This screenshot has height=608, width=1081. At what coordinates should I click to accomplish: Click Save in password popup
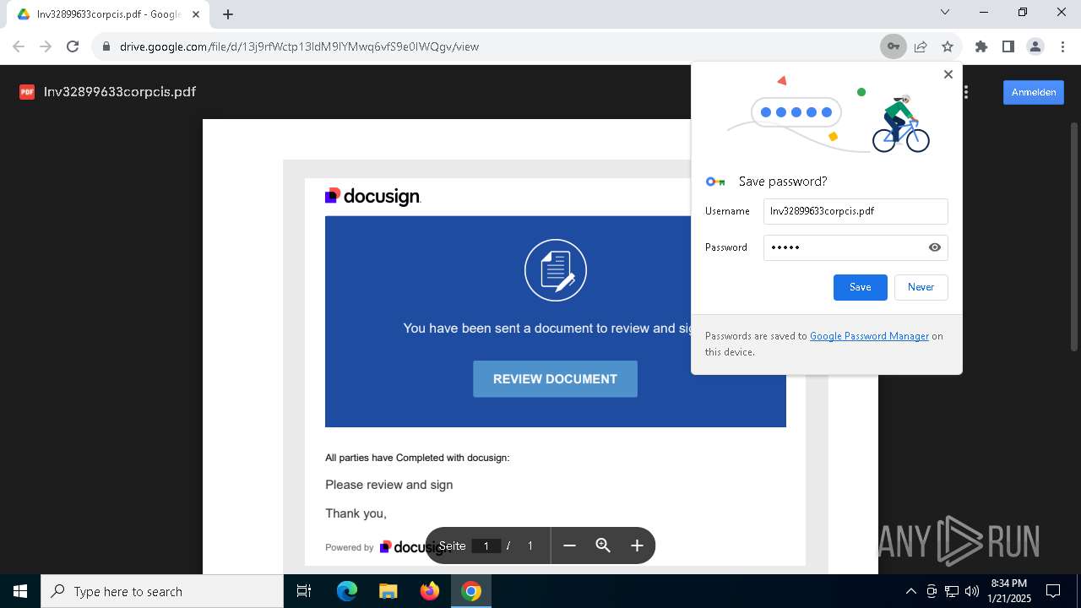pos(860,287)
